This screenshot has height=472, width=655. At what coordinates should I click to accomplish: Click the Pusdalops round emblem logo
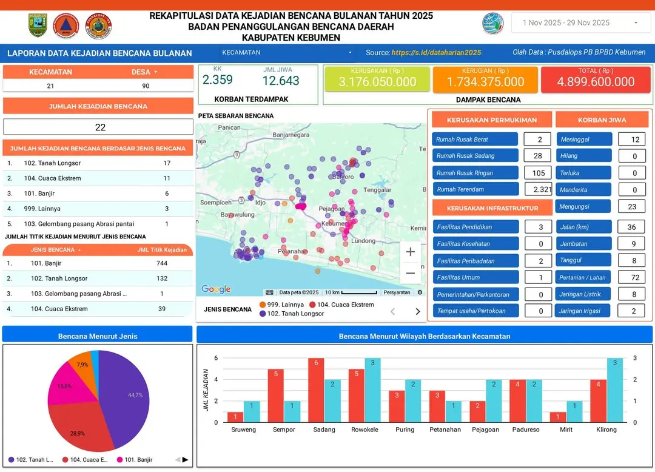(x=98, y=25)
